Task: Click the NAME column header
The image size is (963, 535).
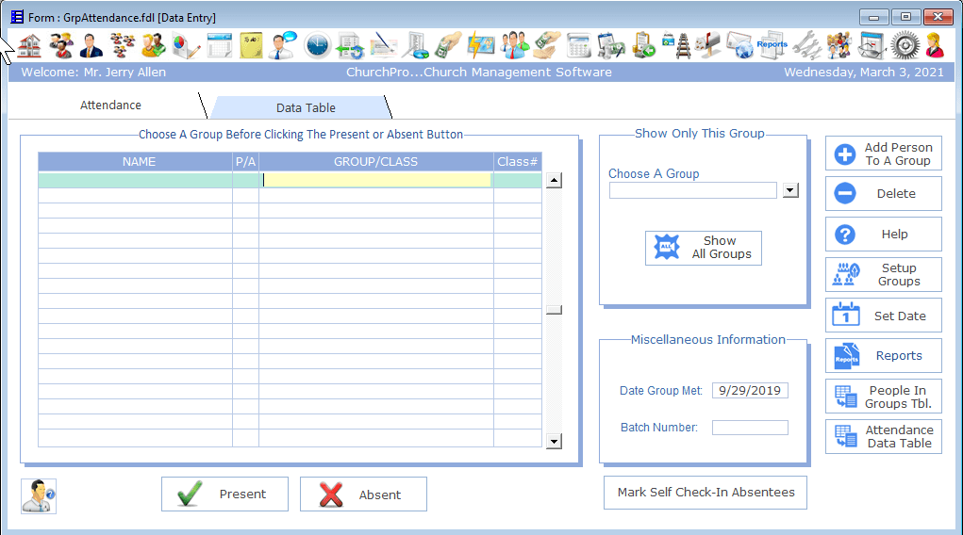Action: coord(135,162)
